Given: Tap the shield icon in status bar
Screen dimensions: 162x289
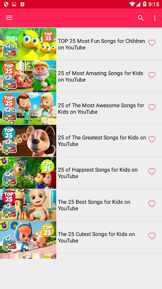Looking at the screenshot, I should tap(6, 4).
